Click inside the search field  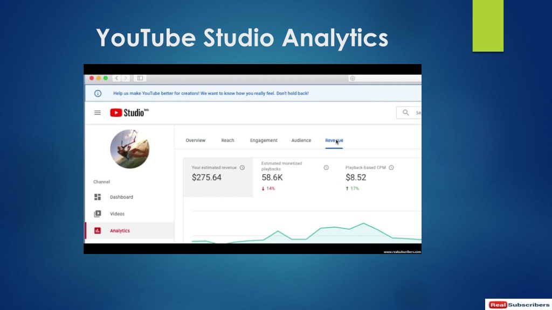409,112
